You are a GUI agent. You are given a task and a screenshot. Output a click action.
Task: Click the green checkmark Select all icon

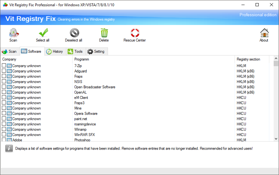point(43,33)
